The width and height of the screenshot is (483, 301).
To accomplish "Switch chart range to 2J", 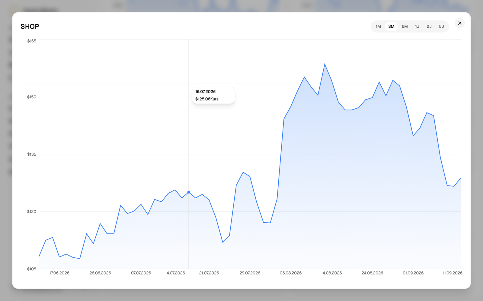I will [429, 26].
